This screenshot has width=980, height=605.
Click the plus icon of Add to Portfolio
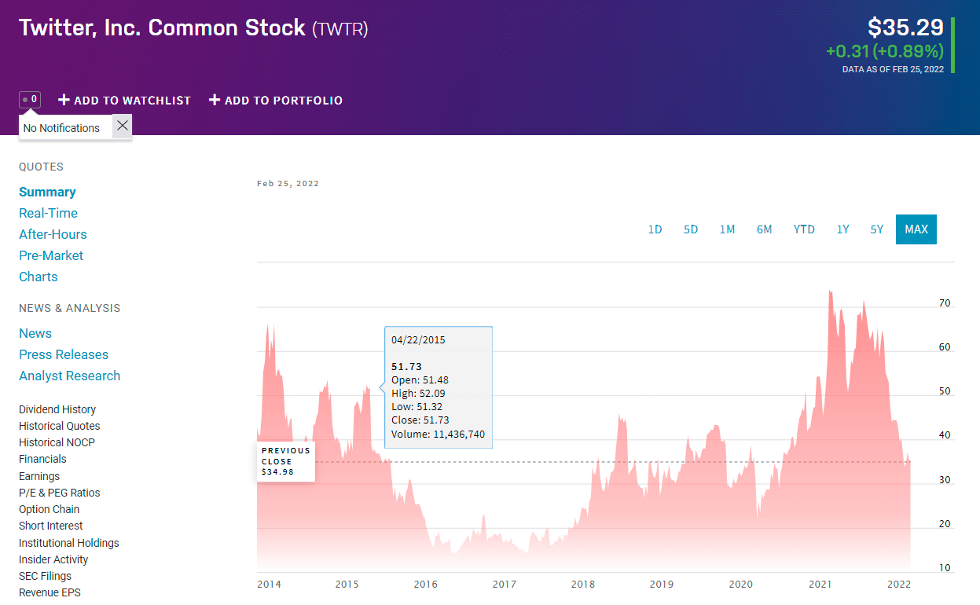(x=215, y=100)
